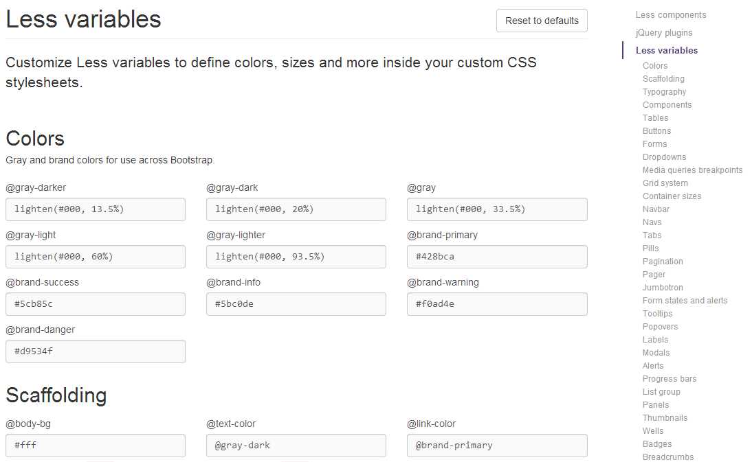This screenshot has height=462, width=752.
Task: Select the @brand-danger input containing #d9534f
Action: [95, 351]
